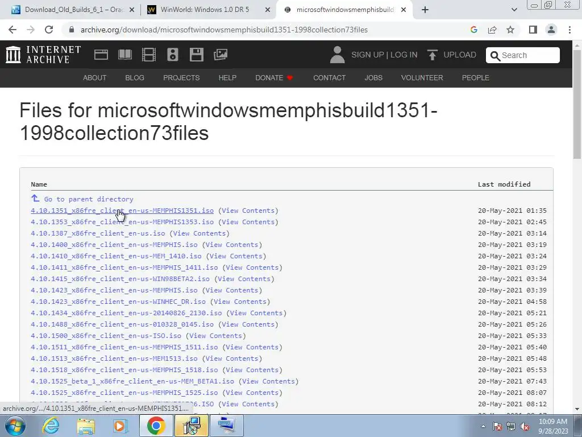Open the Texts book icon
Viewport: 582px width, 437px height.
(125, 55)
